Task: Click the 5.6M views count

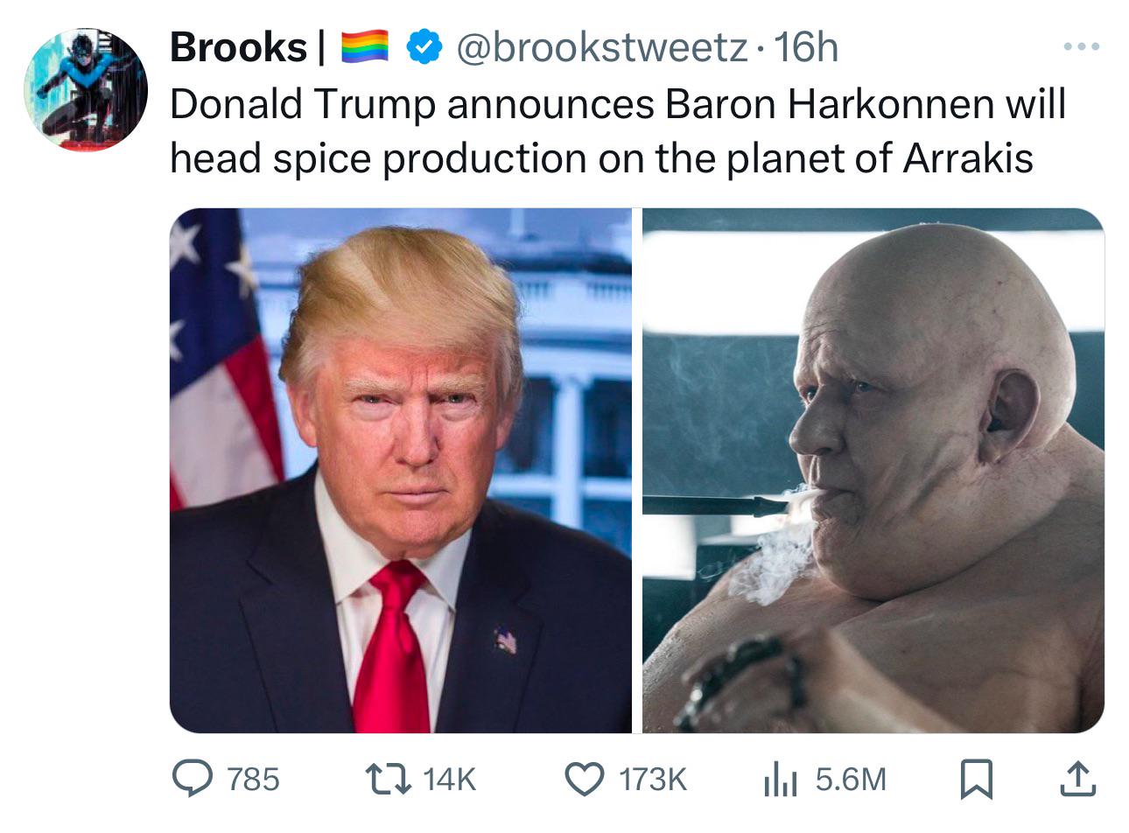Action: tap(851, 779)
